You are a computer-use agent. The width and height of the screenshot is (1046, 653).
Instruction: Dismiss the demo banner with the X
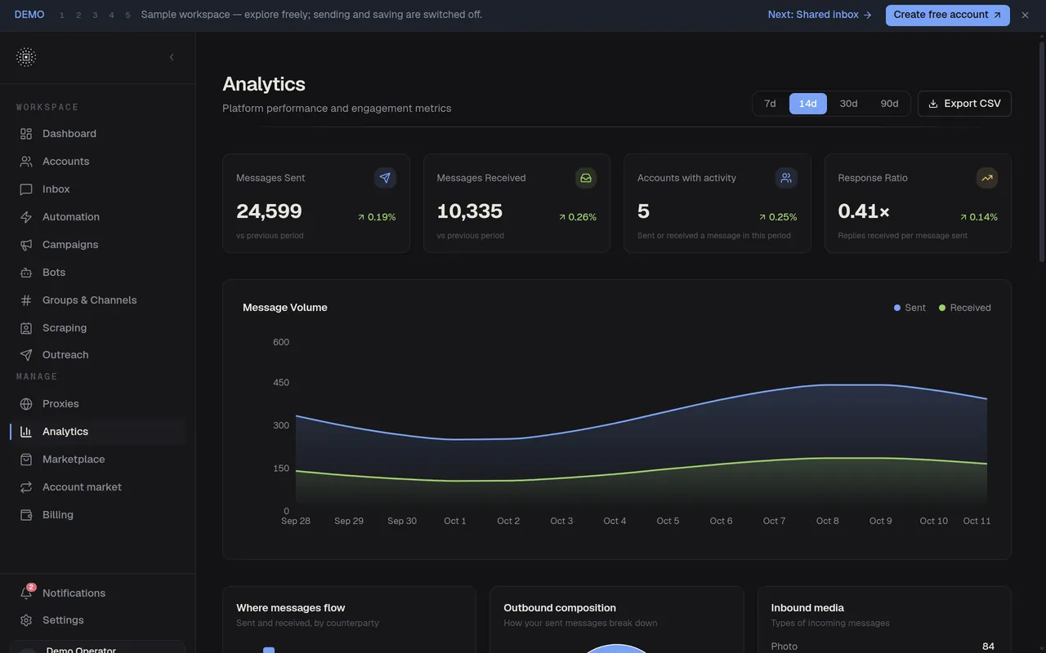point(1025,15)
